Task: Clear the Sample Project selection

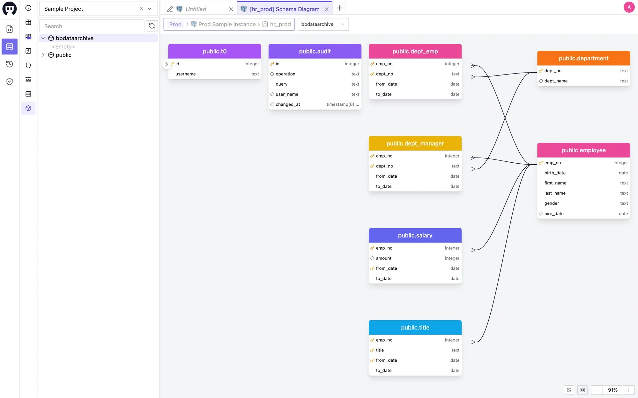Action: pos(141,9)
